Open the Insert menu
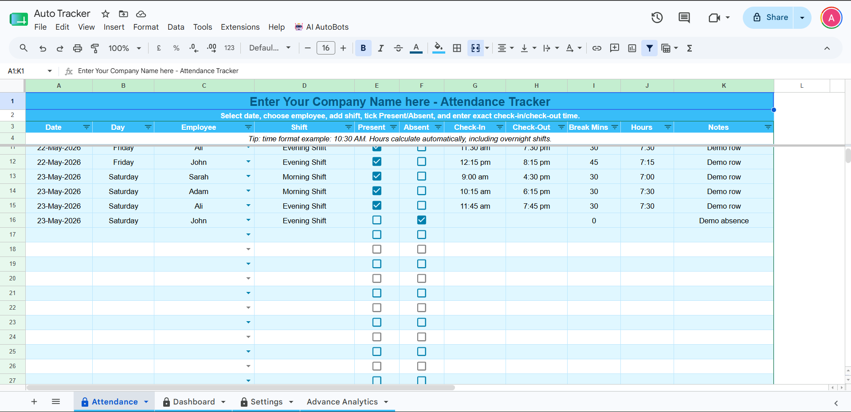 click(114, 27)
